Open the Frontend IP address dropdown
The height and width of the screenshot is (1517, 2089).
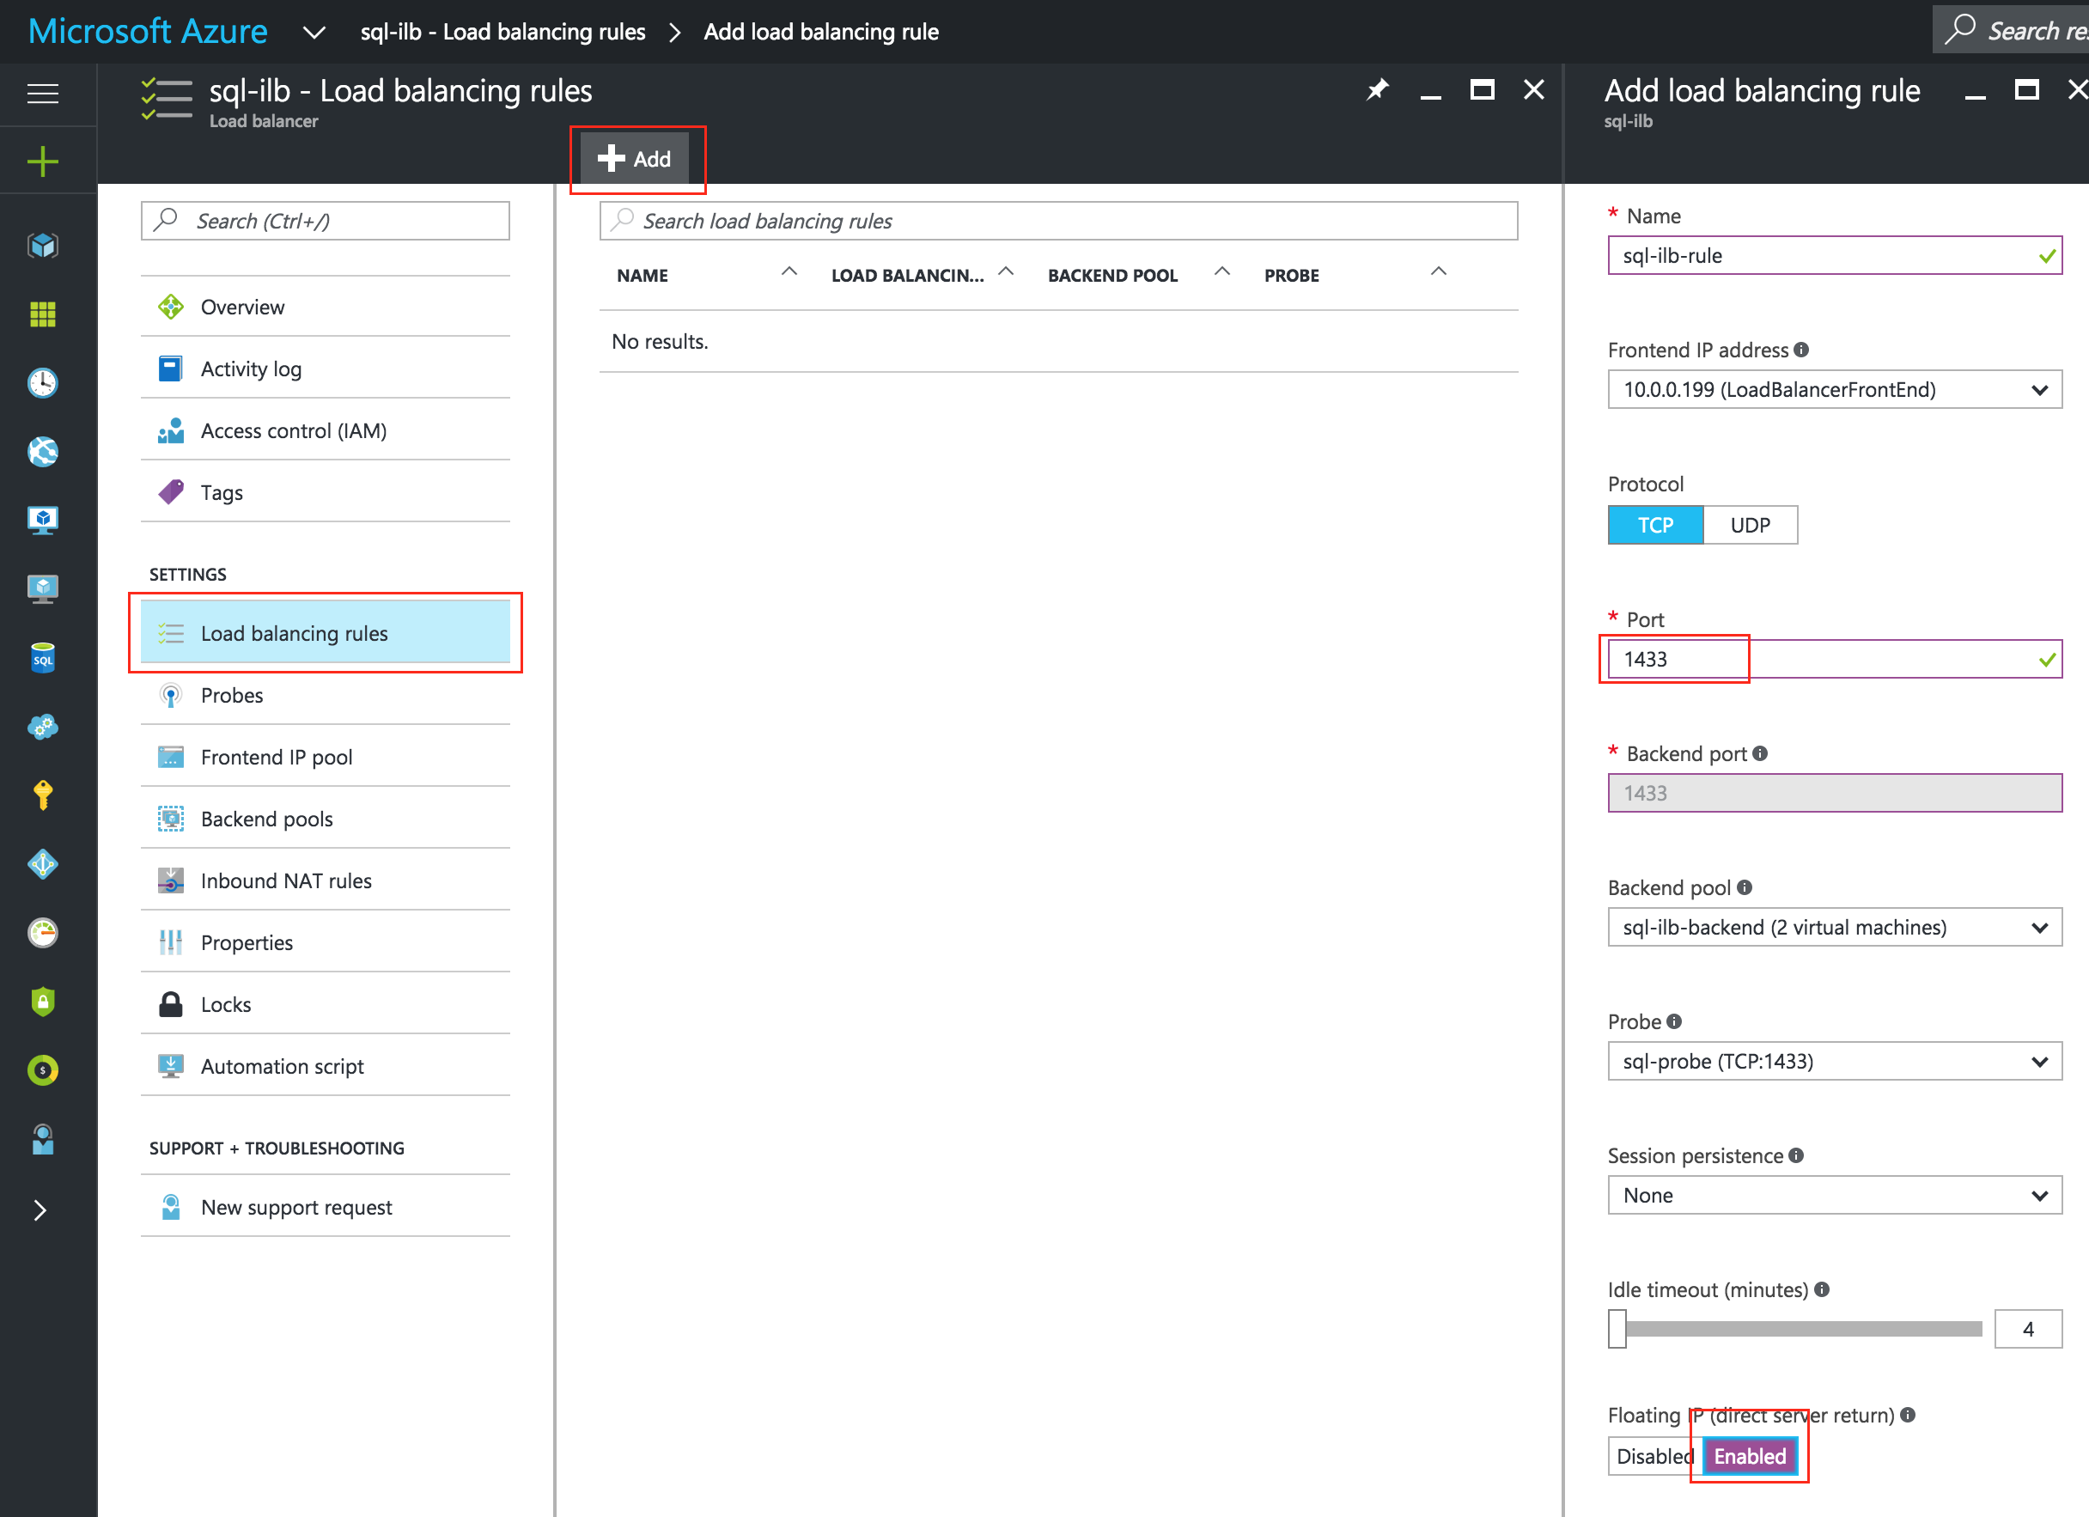click(1835, 390)
